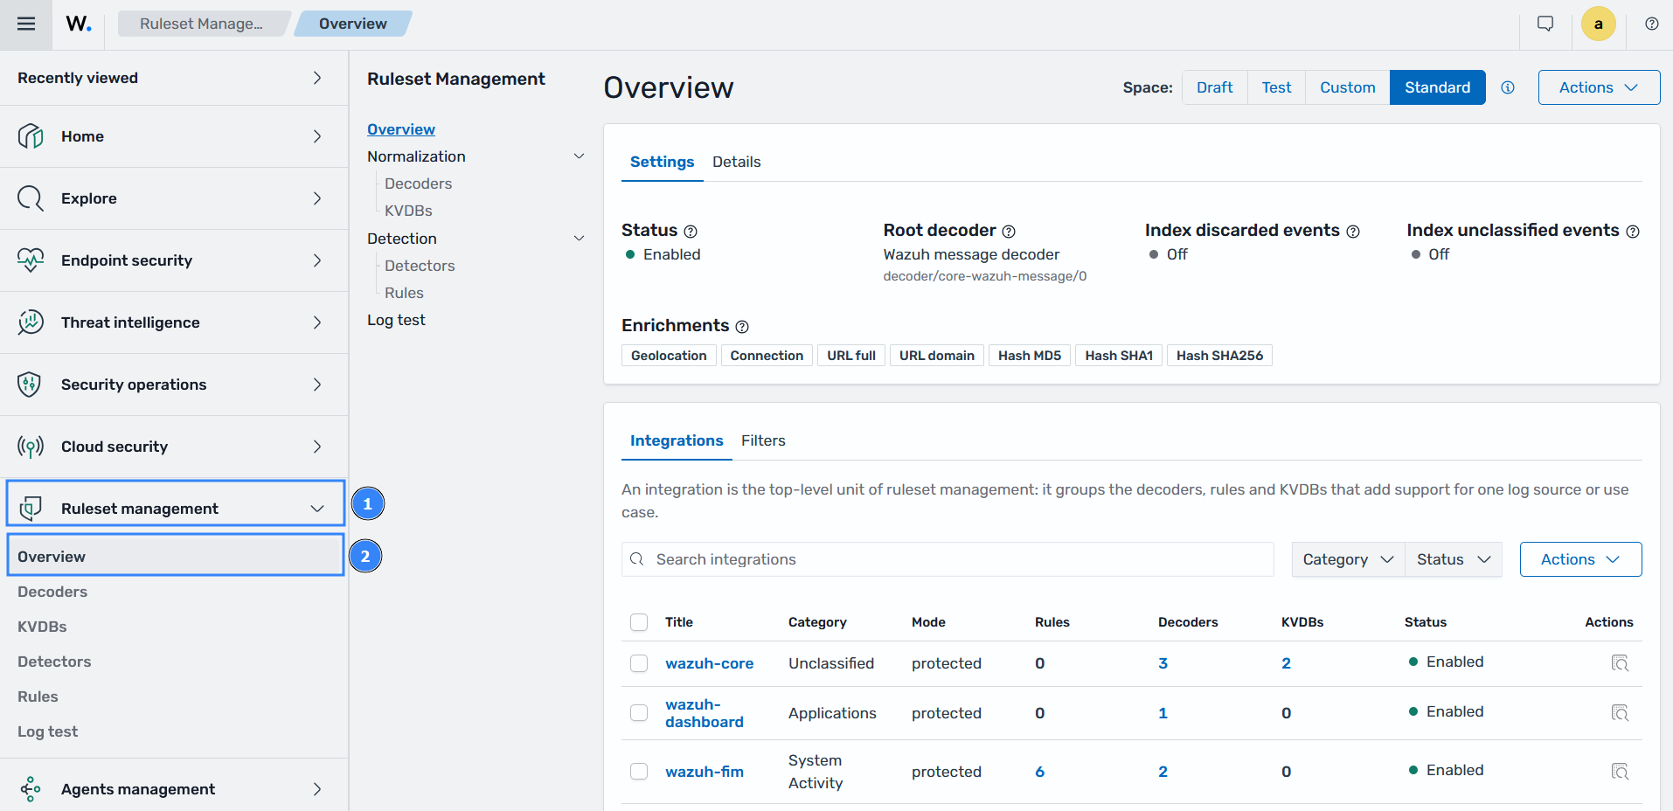Switch to the Filters tab

763,440
